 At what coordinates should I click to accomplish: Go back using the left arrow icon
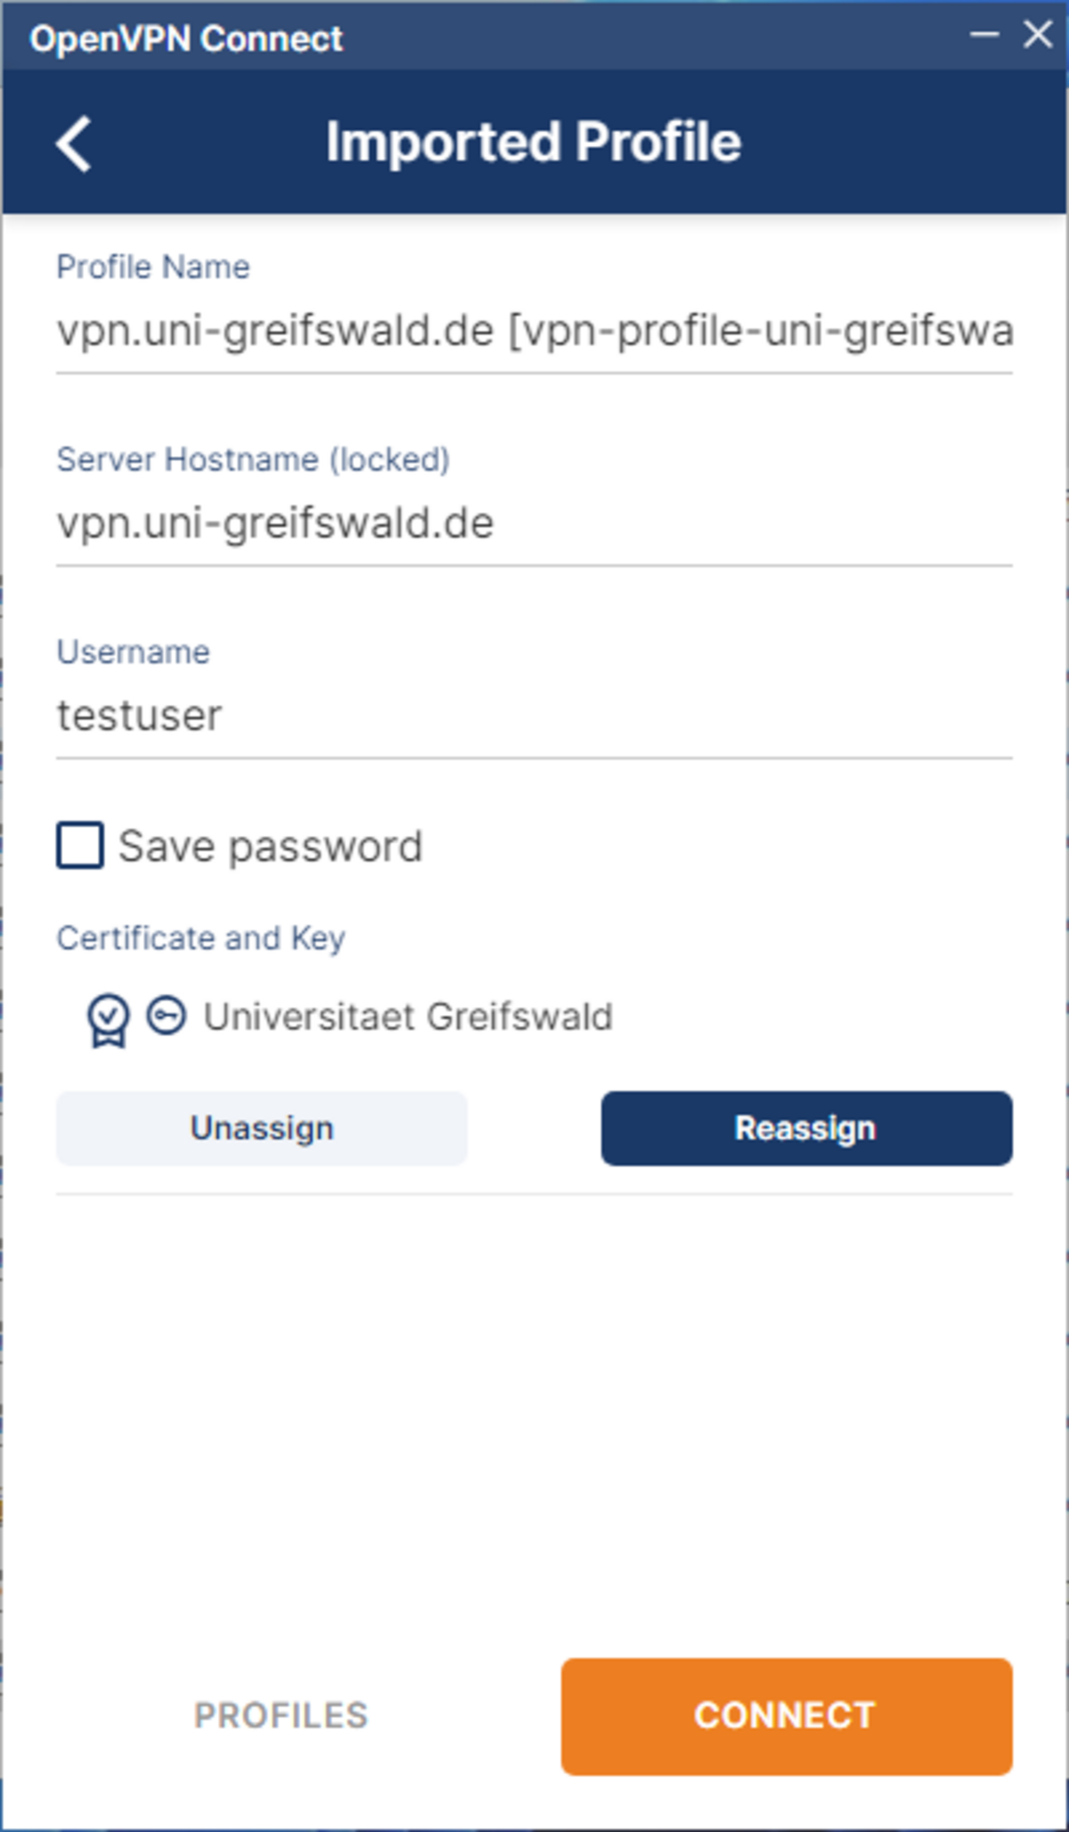(74, 144)
